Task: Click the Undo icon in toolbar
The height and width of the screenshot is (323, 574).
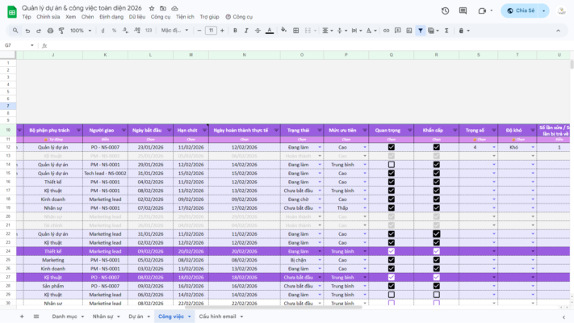Action: click(27, 31)
